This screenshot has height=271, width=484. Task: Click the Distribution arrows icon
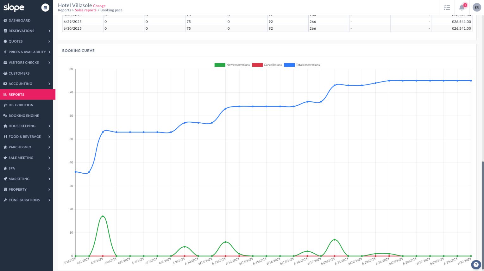(x=5, y=105)
